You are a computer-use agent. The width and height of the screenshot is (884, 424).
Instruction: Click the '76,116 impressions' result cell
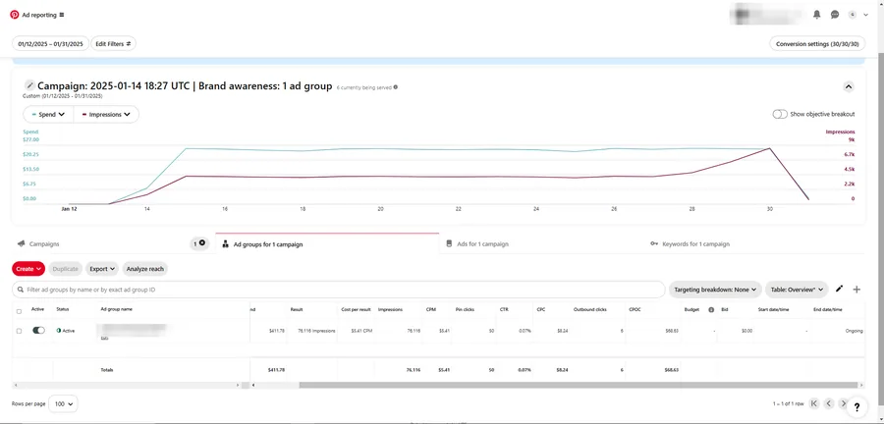coord(315,331)
